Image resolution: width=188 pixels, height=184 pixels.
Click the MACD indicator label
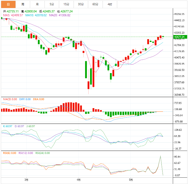(10, 99)
